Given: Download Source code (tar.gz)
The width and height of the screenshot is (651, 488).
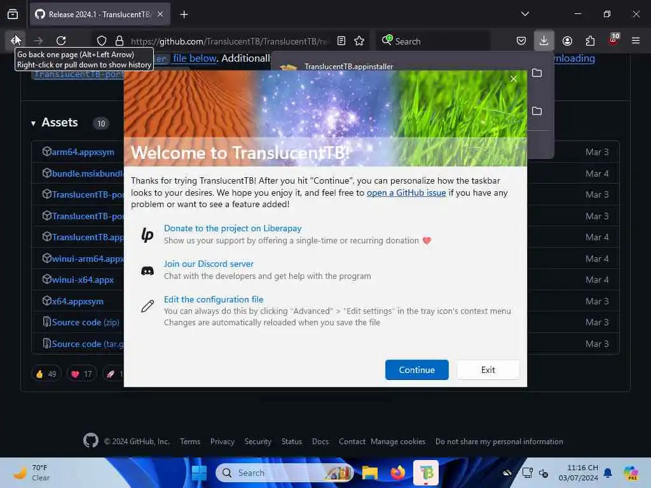Looking at the screenshot, I should (x=88, y=344).
